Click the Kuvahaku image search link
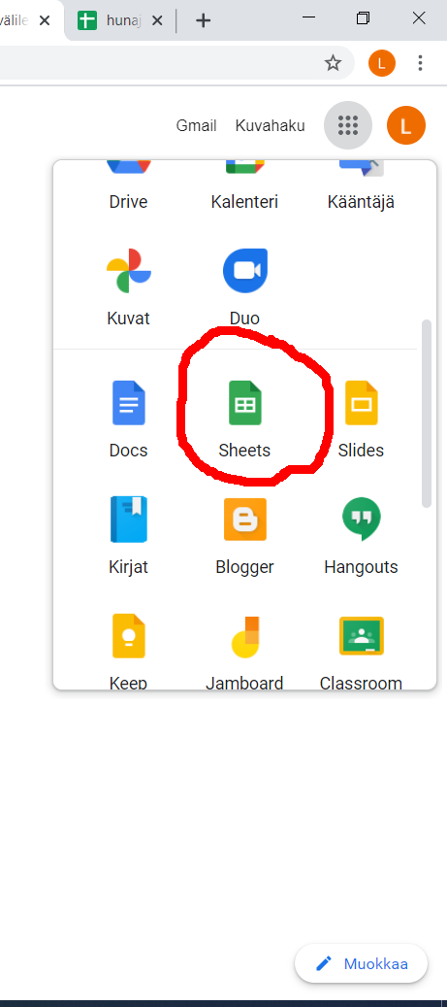Screen dimensions: 447x1007 click(270, 125)
